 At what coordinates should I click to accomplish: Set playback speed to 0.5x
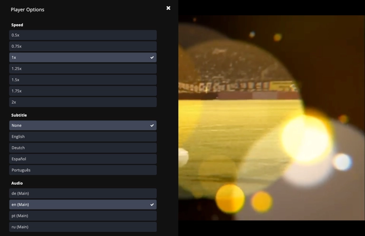click(83, 35)
